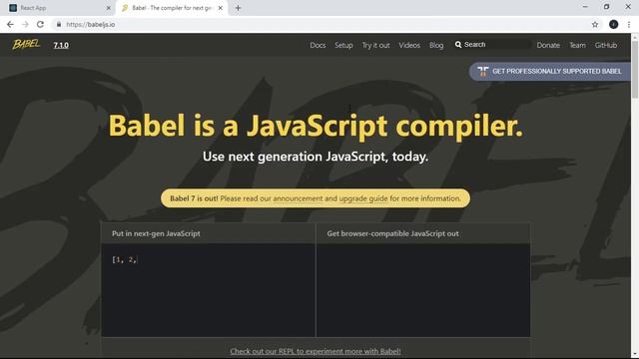Screen dimensions: 639x359
Task: Open the Team page link
Action: tap(577, 45)
